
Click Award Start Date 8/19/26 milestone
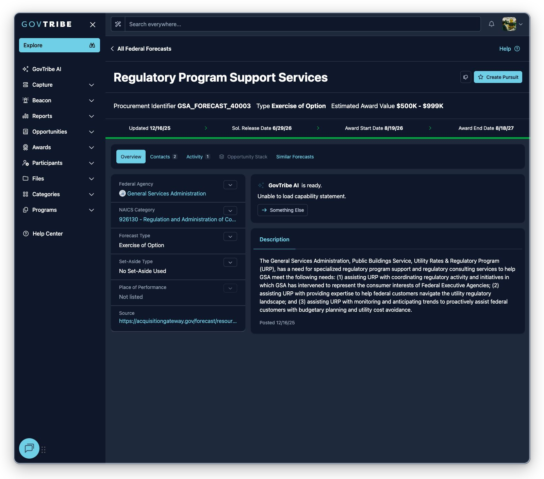374,128
